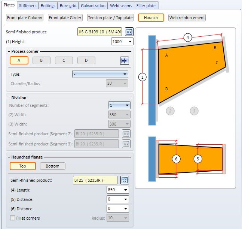Open catalog icon beside Haunched flange product

tap(125, 180)
